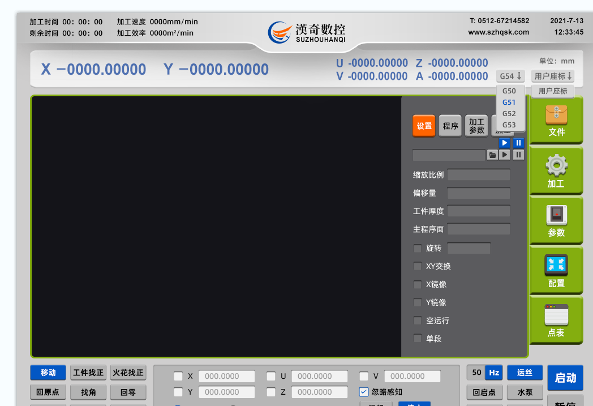Tick the Y axis checkbox
This screenshot has height=406, width=593.
178,392
